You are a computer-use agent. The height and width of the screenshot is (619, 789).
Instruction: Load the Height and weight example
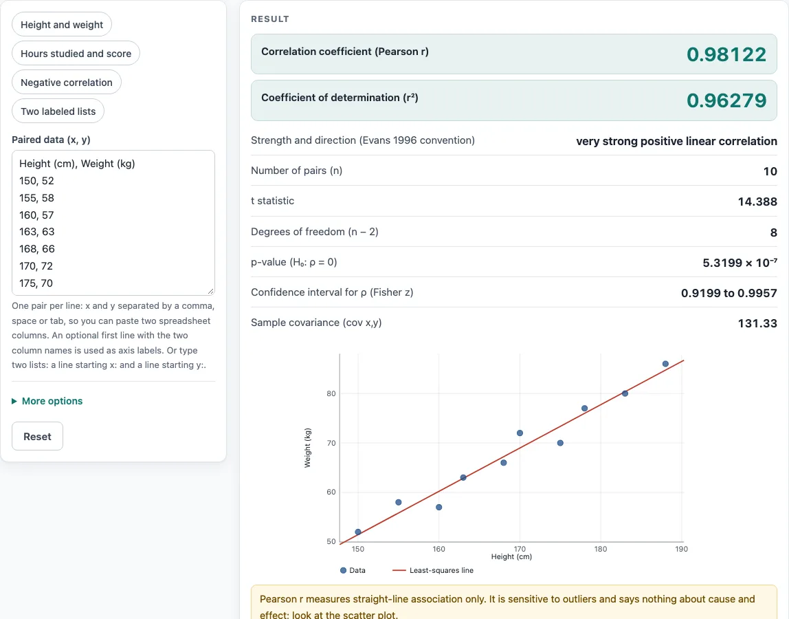pos(61,25)
